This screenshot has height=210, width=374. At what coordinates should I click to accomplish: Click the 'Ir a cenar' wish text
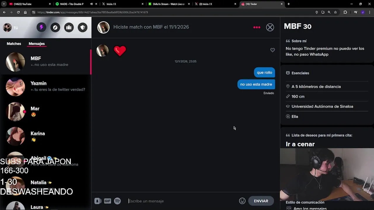(300, 144)
